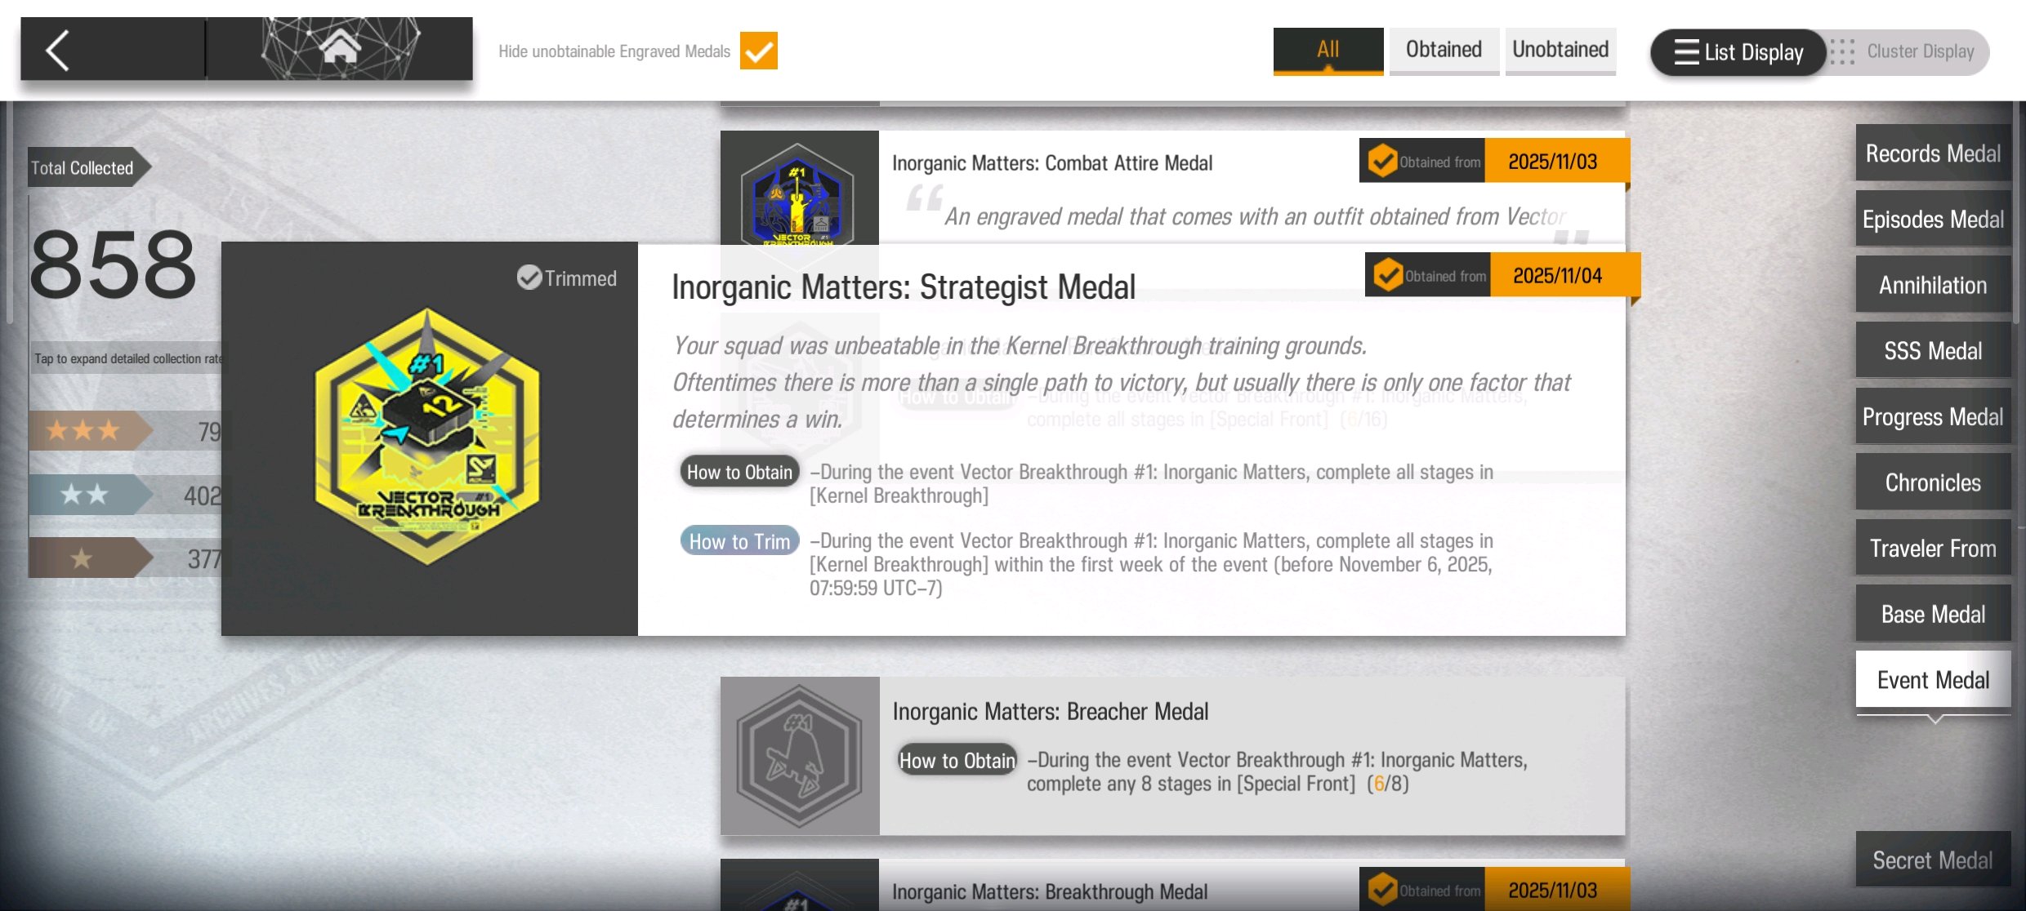Tap to expand detailed collection rate
2026x911 pixels.
127,358
